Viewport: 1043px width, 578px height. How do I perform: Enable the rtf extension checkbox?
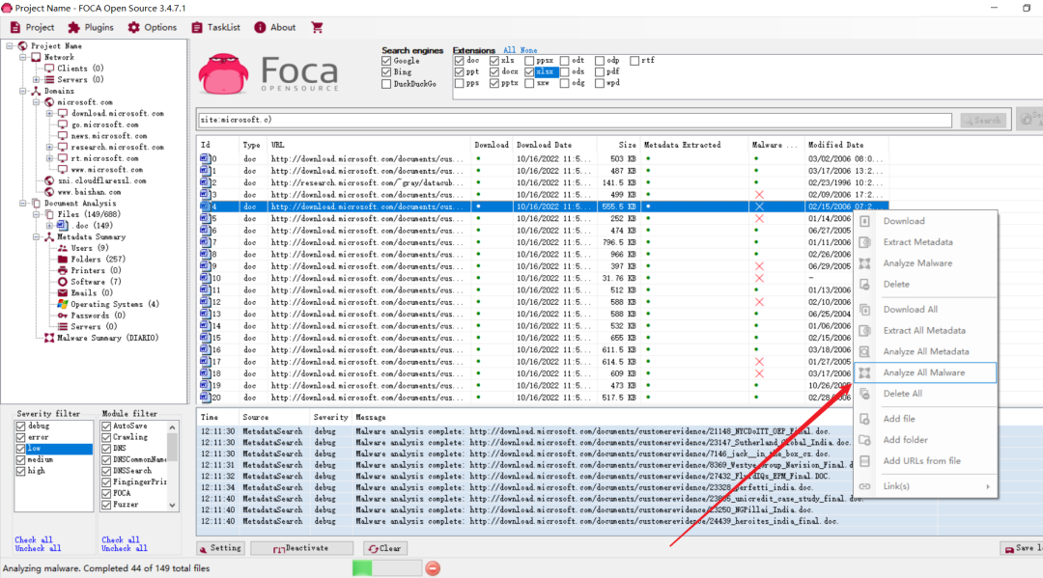tap(634, 61)
